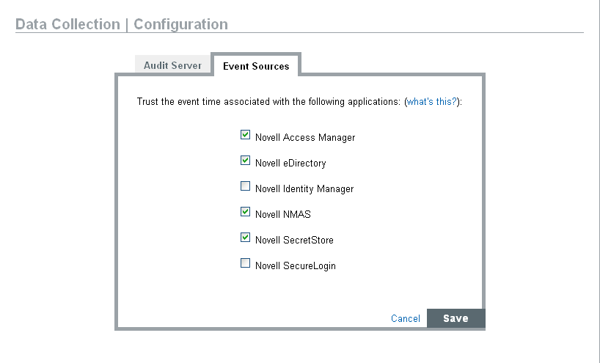Disable the Novell eDirectory checkbox
Image resolution: width=600 pixels, height=363 pixels.
(245, 161)
